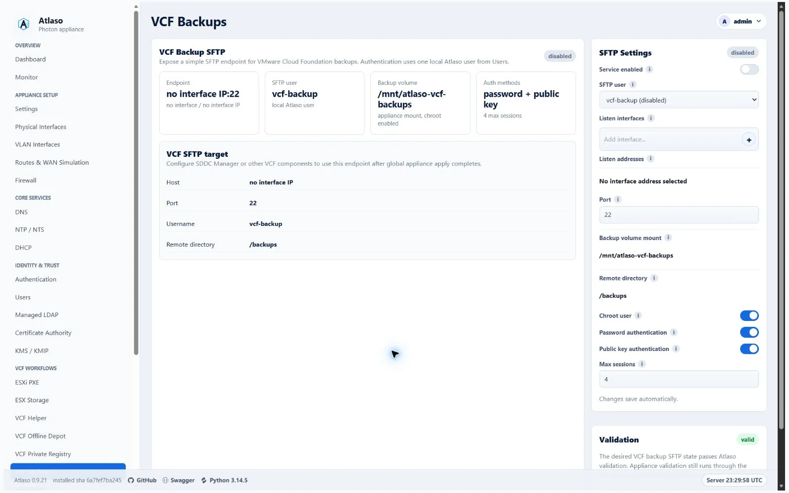Open KMS / KMIP page
Image resolution: width=789 pixels, height=493 pixels.
(32, 351)
